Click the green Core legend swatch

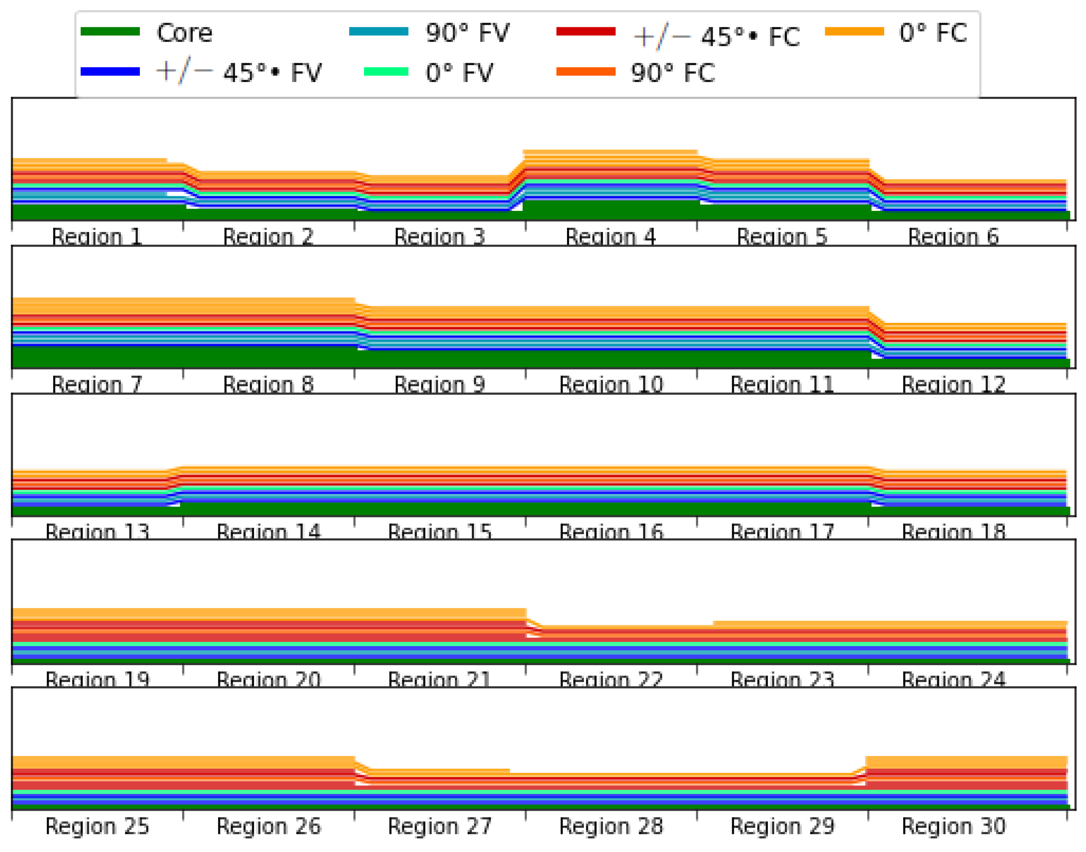point(110,32)
